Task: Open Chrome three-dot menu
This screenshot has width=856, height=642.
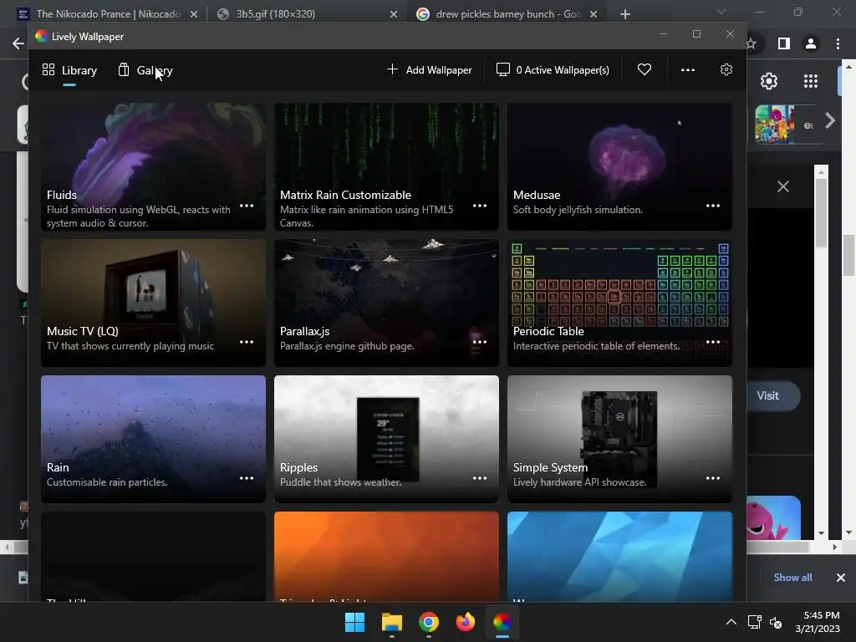Action: point(838,43)
